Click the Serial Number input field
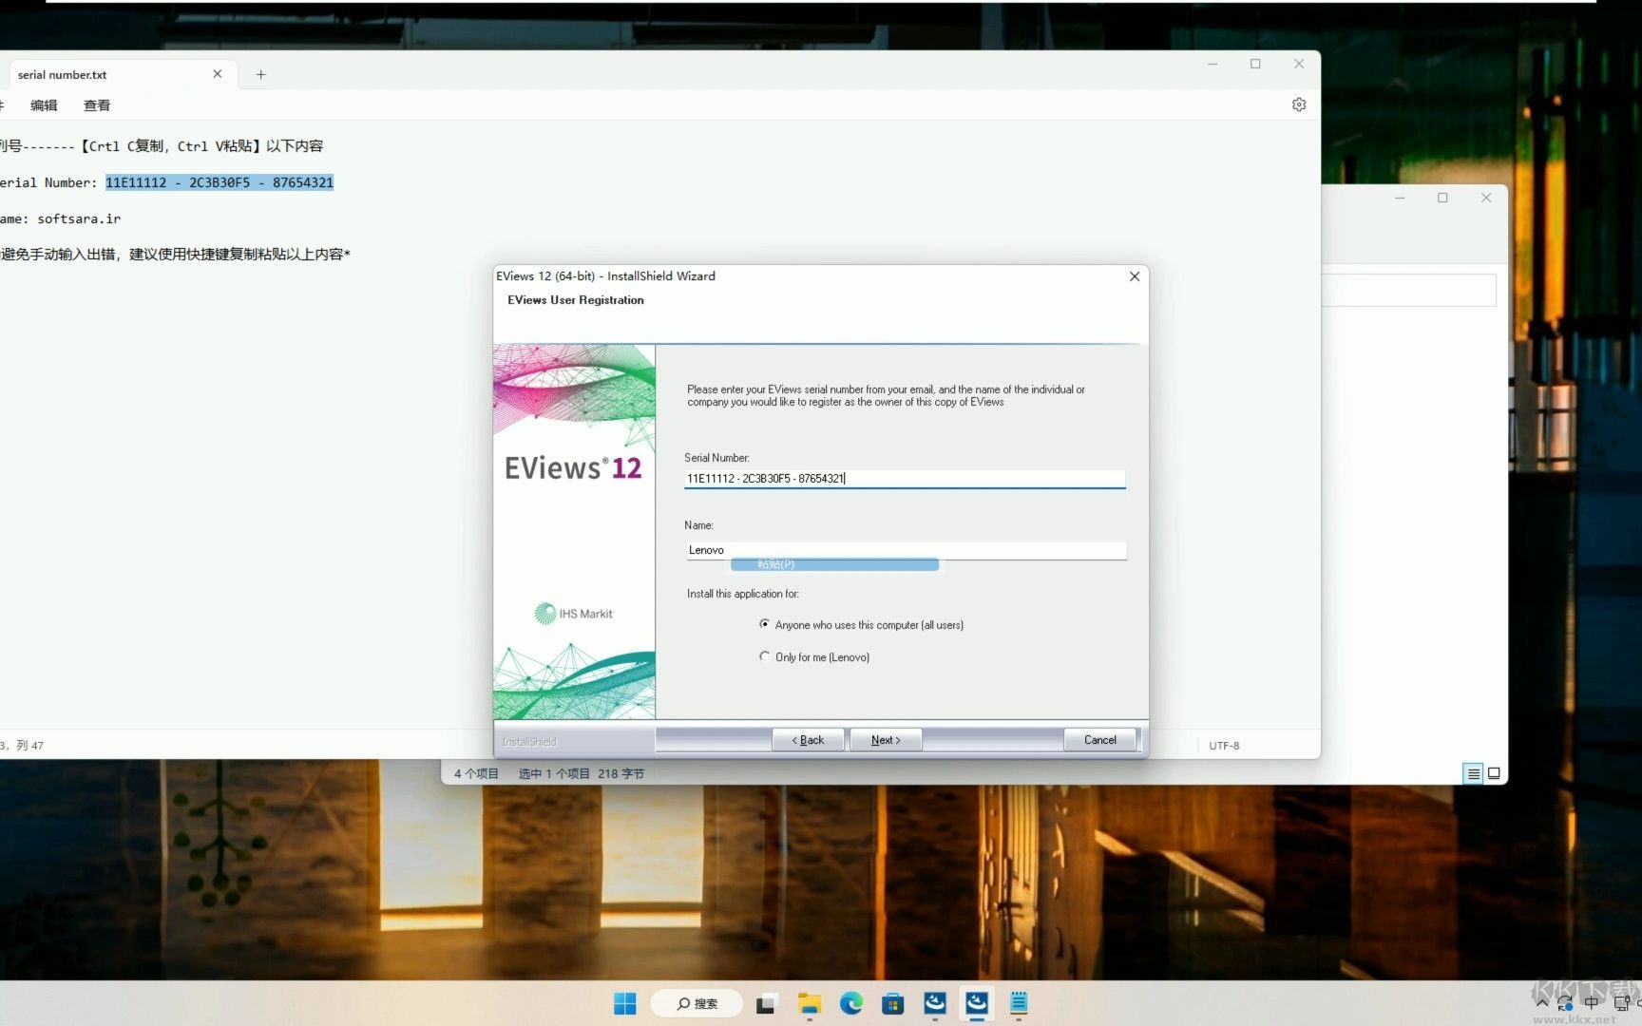 coord(904,479)
